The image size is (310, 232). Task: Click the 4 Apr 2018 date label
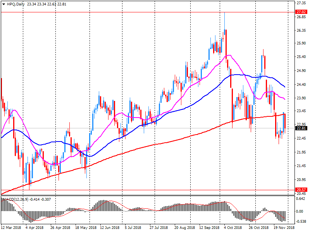pyautogui.click(x=34, y=228)
